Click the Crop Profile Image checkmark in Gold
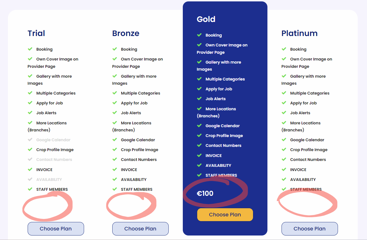 [199, 135]
